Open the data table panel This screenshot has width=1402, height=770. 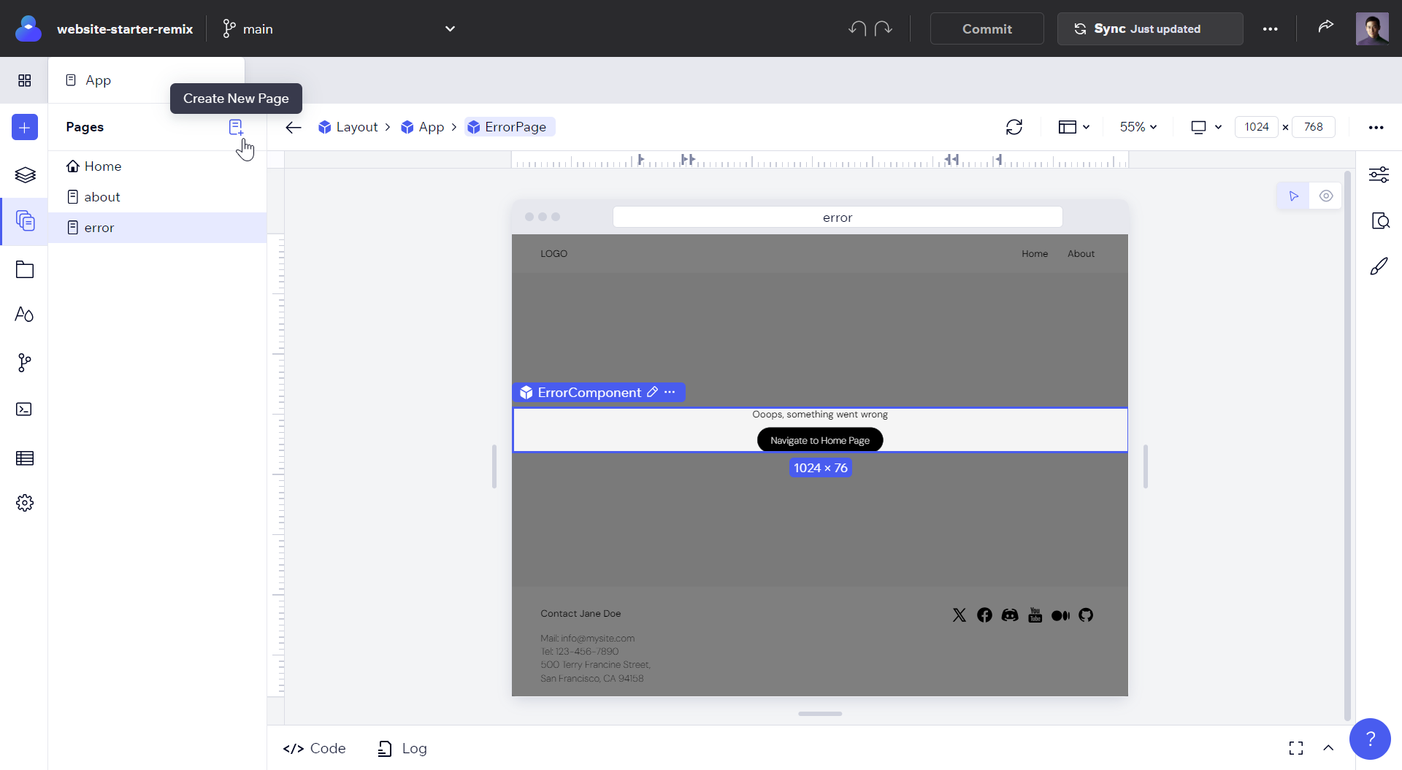pyautogui.click(x=25, y=458)
